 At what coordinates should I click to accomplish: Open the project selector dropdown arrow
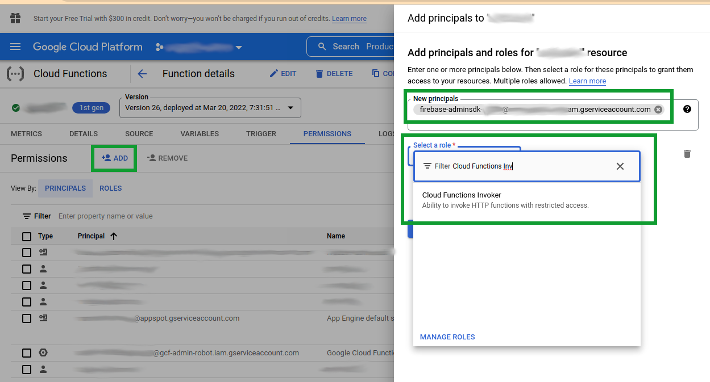point(239,47)
